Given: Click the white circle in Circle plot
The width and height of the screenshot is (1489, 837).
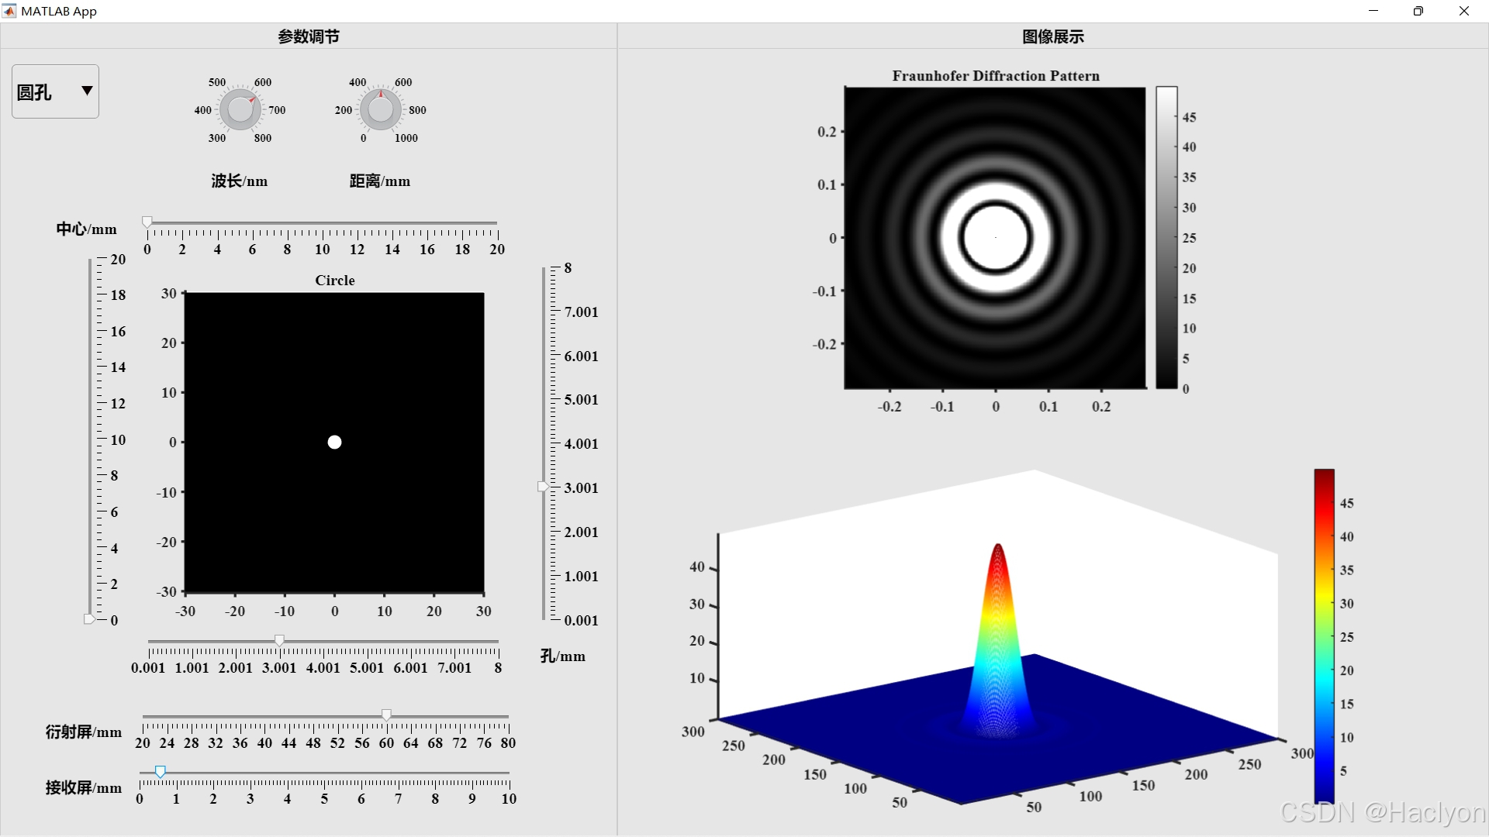Looking at the screenshot, I should [334, 442].
